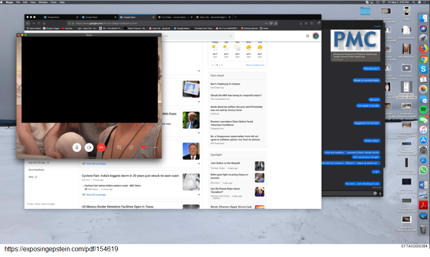Open Spotify from the Dock
Screen dimensions: 430x257
[423, 110]
